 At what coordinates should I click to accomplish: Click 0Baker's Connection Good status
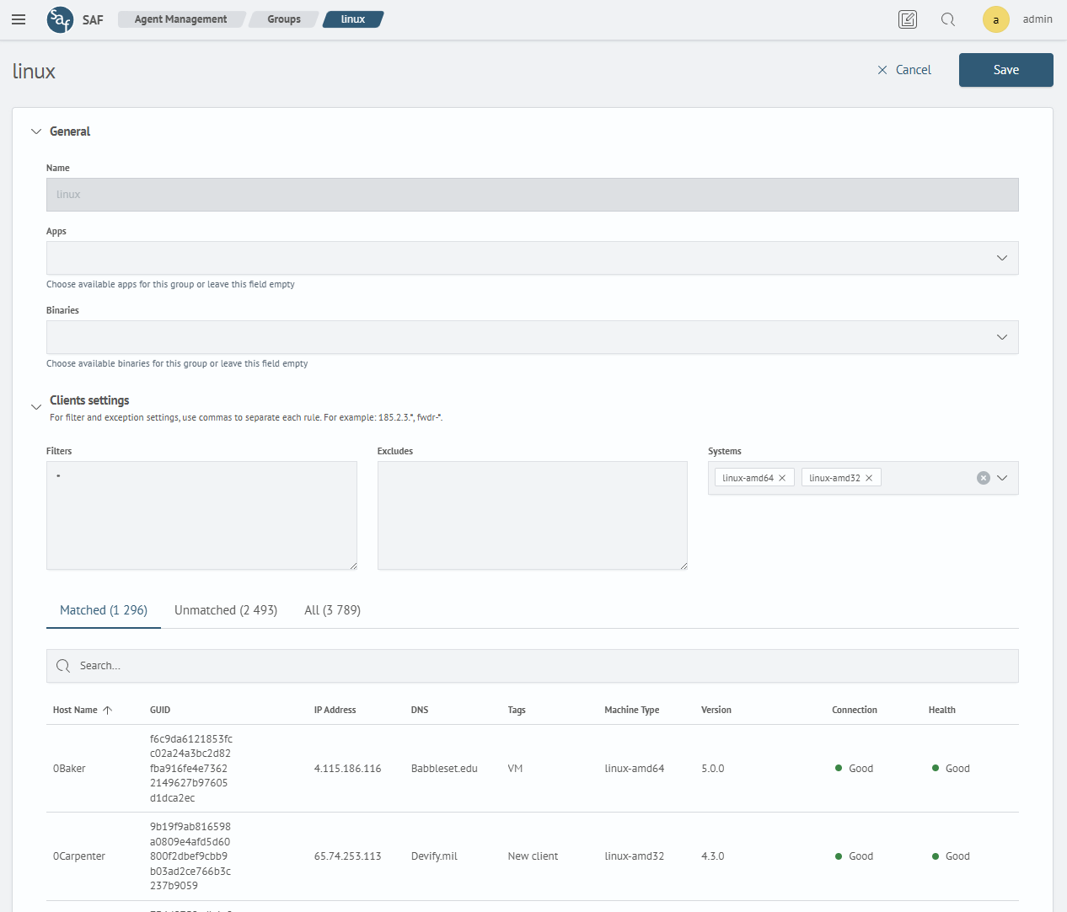[x=854, y=769]
